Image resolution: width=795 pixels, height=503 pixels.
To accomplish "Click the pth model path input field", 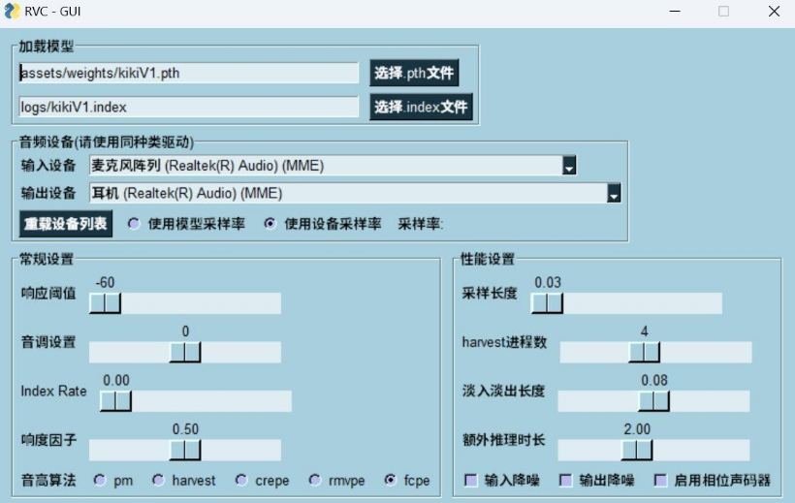I will pos(189,74).
